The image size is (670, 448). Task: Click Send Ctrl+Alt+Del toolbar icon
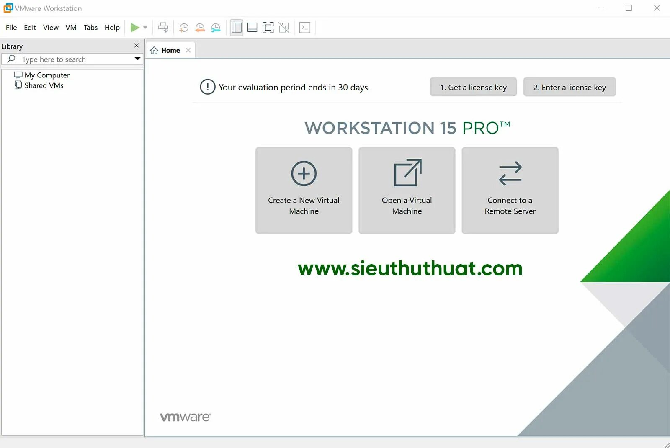(163, 28)
